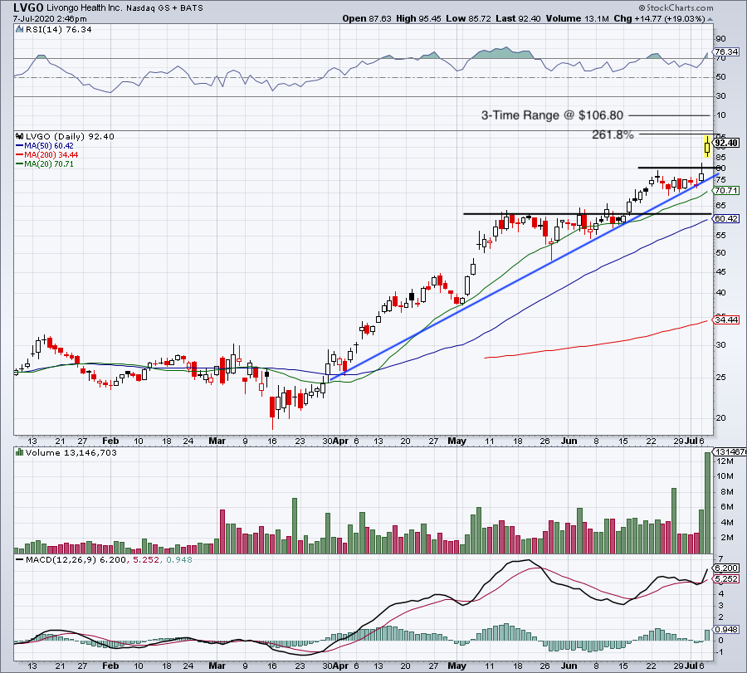Click the tallest volume bar for July 7

707,503
